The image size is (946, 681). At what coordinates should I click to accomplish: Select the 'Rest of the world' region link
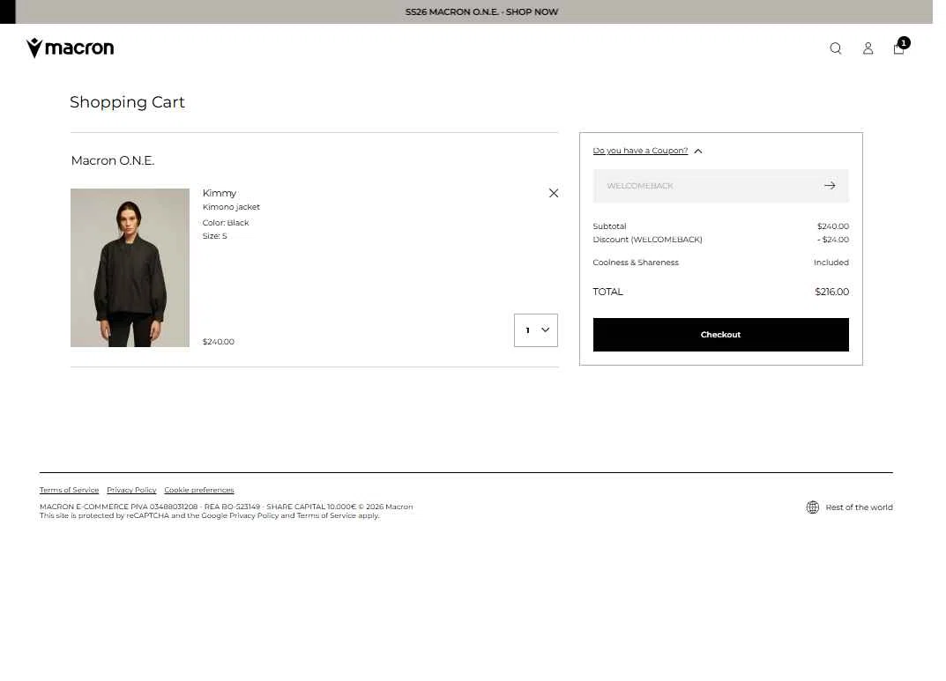click(859, 507)
